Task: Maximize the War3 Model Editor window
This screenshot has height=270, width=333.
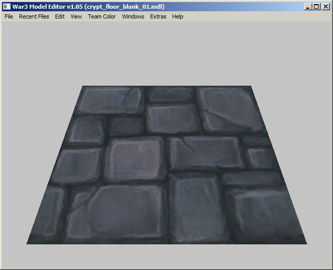Action: coord(317,7)
